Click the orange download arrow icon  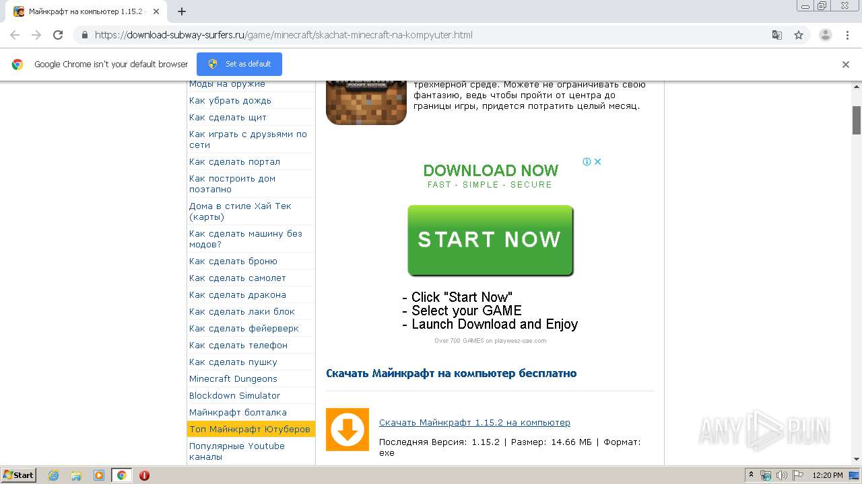(347, 430)
